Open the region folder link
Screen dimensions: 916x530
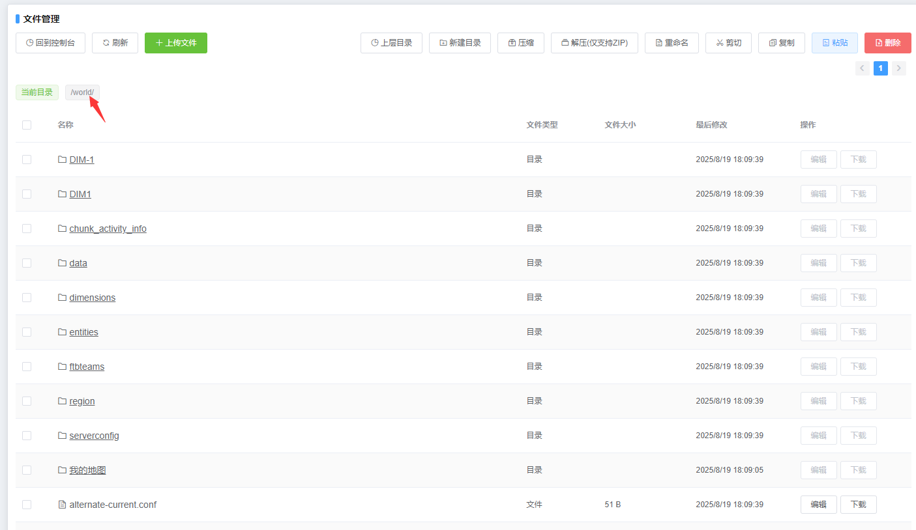pyautogui.click(x=82, y=401)
